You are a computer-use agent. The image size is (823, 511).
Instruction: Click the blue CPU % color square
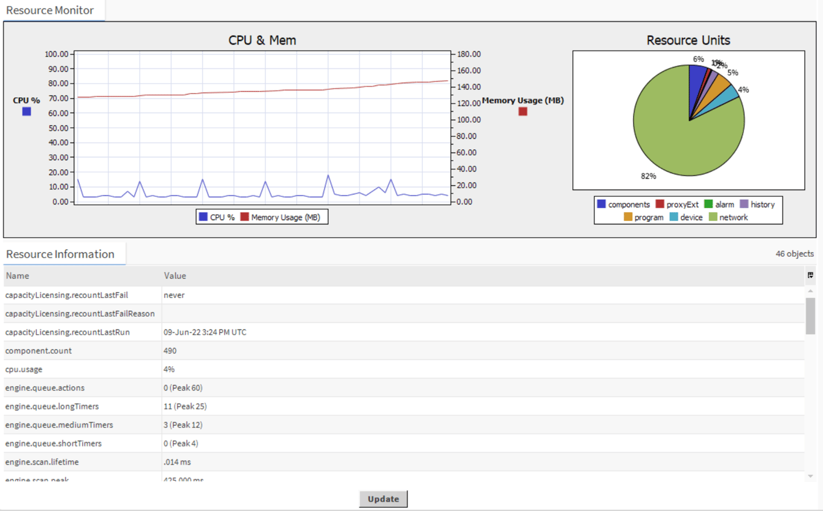click(x=25, y=111)
